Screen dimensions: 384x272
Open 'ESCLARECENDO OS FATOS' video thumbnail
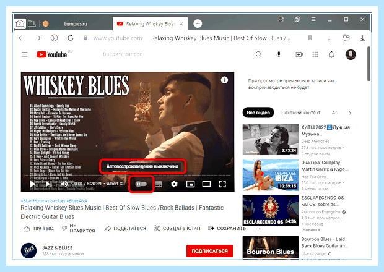point(271,210)
